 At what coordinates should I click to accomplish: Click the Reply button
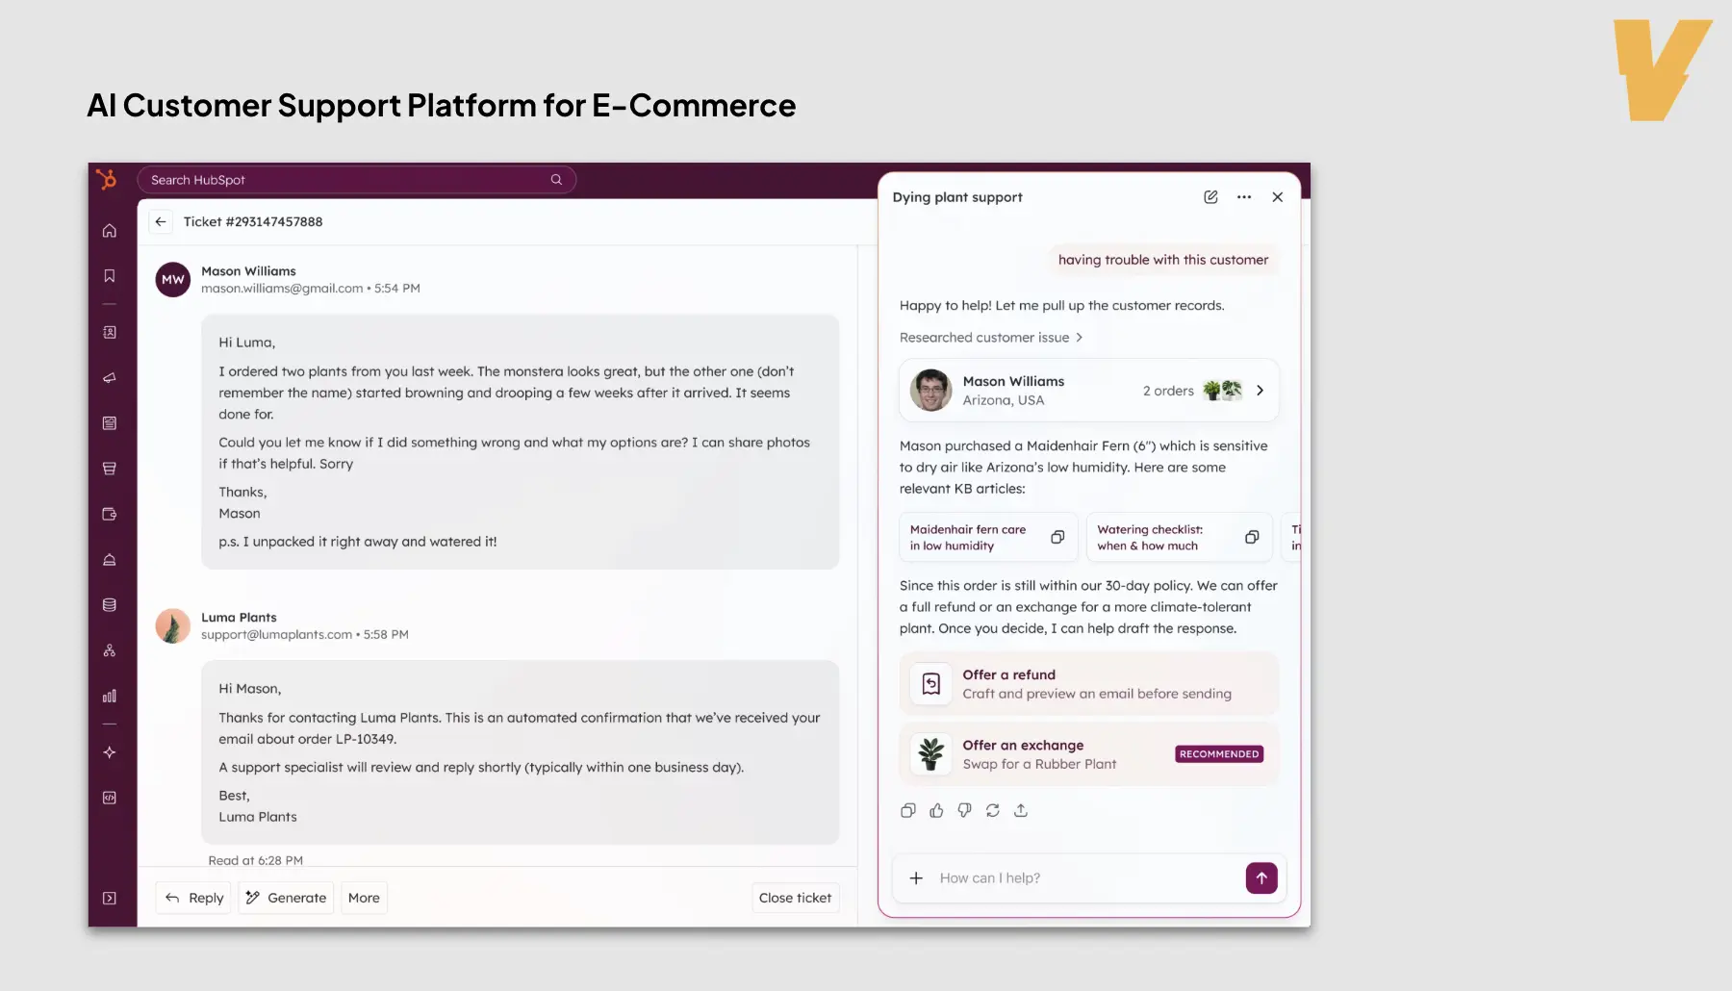[x=193, y=898]
